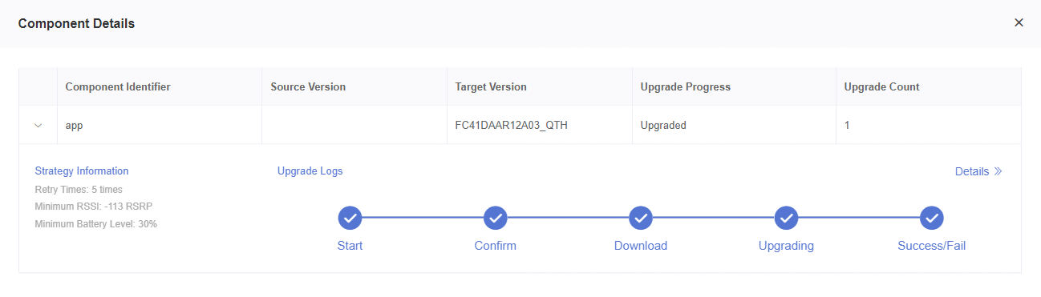Click the FC41DAAR12A03_QTH target version cell

540,126
